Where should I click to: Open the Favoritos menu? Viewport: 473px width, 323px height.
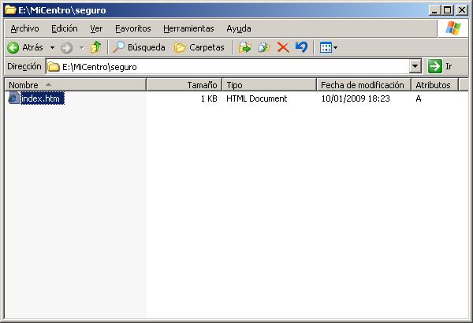tap(132, 28)
